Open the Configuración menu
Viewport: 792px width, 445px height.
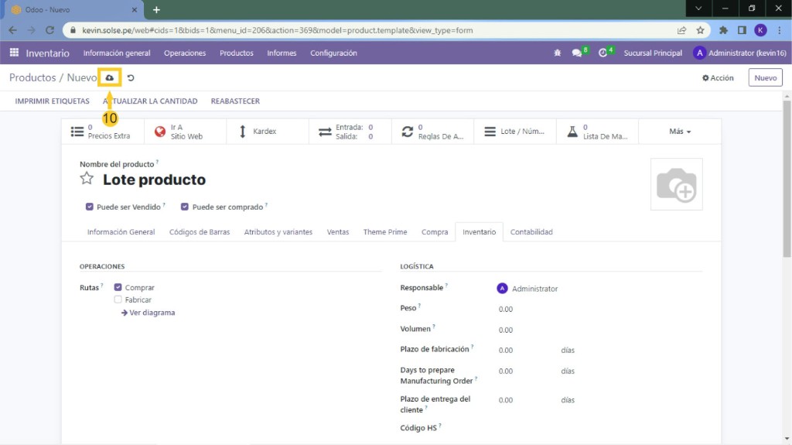[333, 53]
